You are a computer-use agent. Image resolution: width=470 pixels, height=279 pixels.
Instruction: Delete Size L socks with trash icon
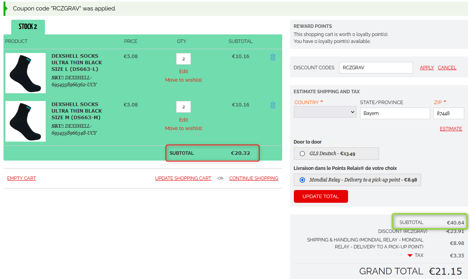pos(273,57)
